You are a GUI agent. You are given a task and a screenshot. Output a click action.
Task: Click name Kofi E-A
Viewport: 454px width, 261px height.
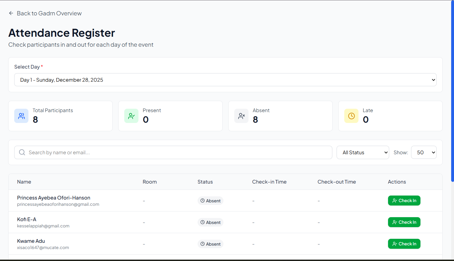point(27,219)
